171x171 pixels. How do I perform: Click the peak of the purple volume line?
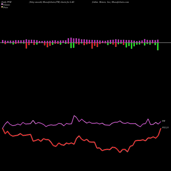coord(74,116)
